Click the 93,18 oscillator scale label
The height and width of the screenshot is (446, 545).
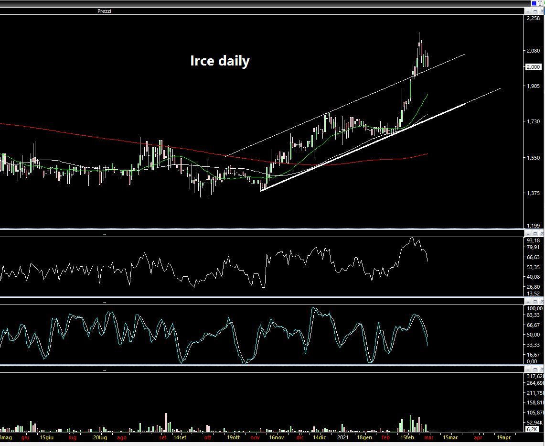(x=533, y=240)
